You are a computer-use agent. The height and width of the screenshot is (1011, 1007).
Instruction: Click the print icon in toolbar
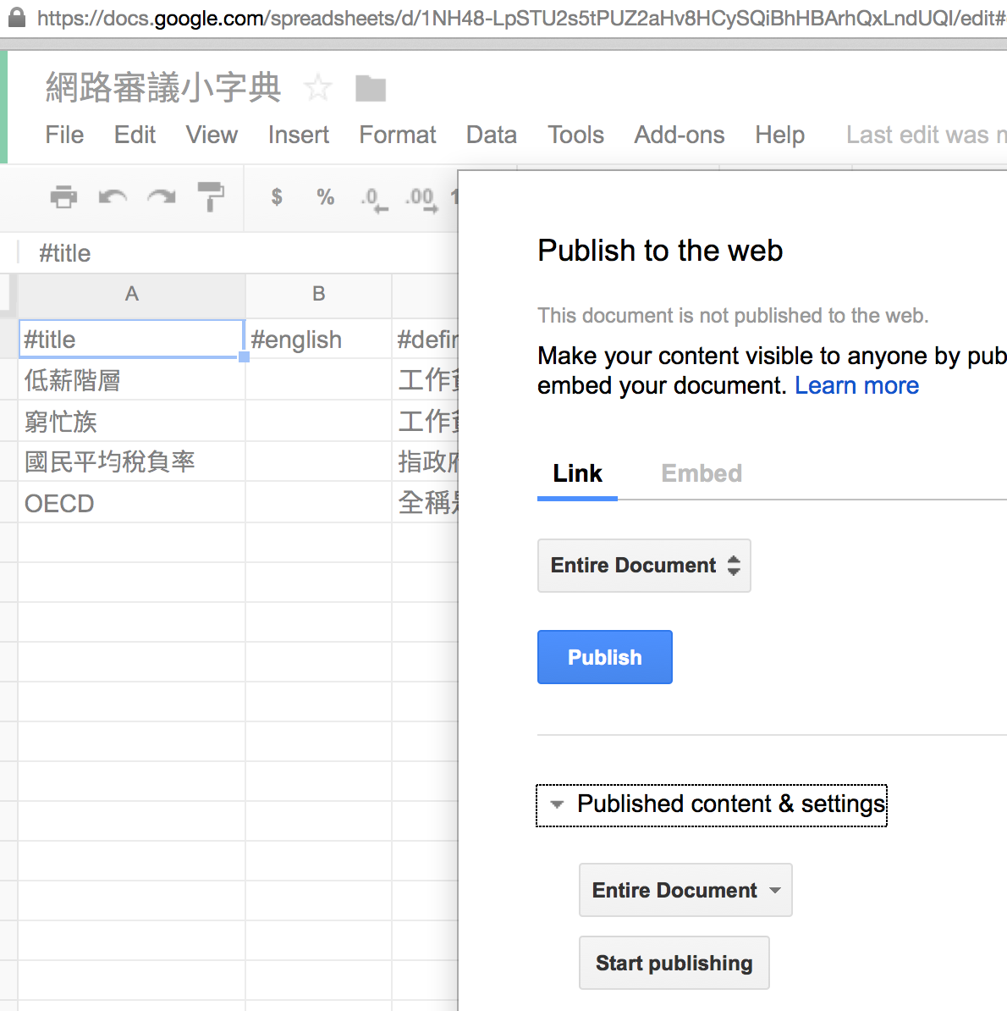[x=63, y=196]
